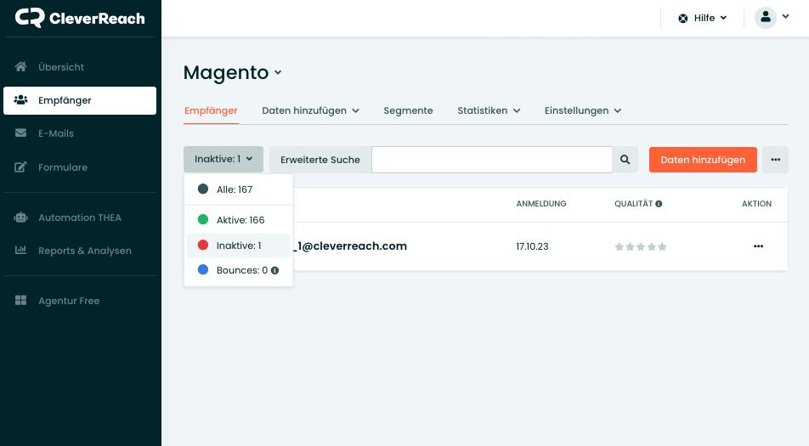Image resolution: width=809 pixels, height=446 pixels.
Task: Expand the Daten hinzufügen tab menu
Action: (311, 110)
